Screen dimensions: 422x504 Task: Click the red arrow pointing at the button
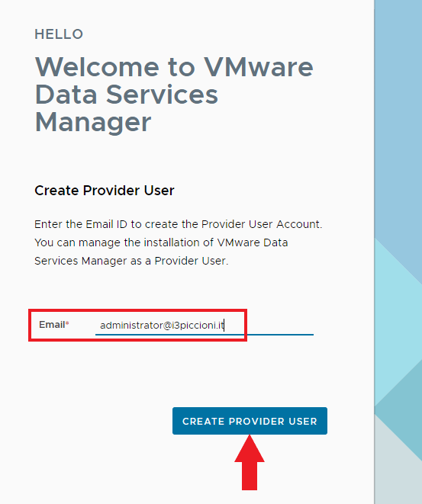click(250, 463)
